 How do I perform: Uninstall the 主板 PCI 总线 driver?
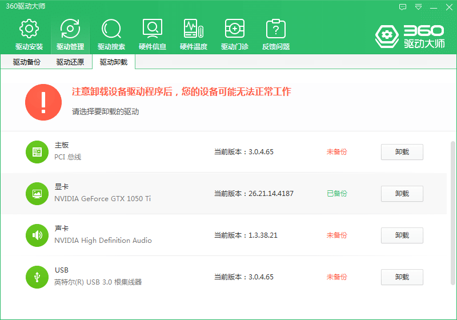point(402,152)
